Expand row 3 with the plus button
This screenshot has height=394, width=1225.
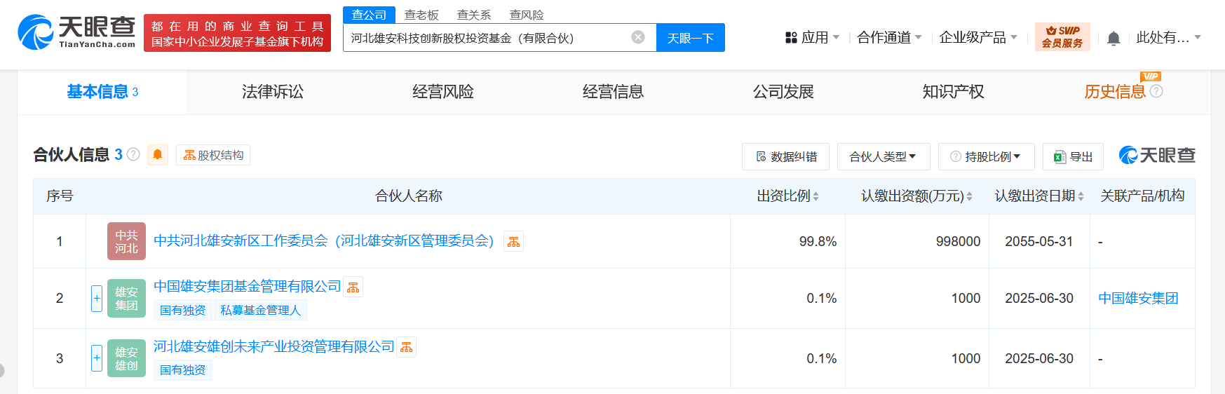(x=97, y=358)
